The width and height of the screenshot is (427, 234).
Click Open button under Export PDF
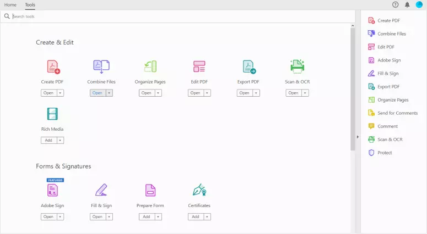coord(245,93)
